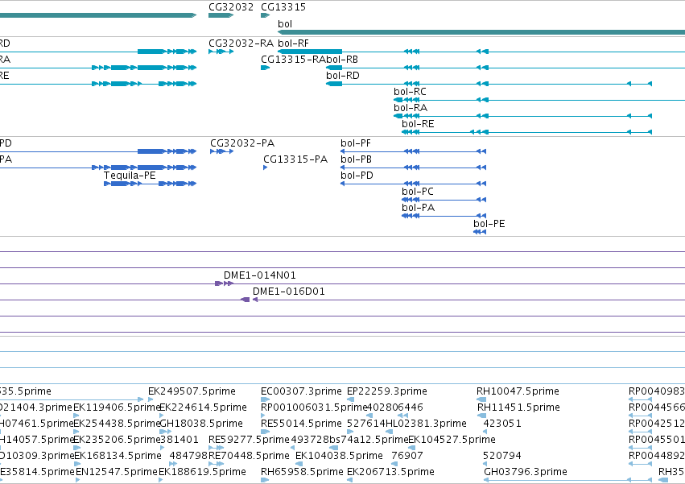Select the EK119406.5prime EST label
This screenshot has height=484, width=685.
[117, 407]
